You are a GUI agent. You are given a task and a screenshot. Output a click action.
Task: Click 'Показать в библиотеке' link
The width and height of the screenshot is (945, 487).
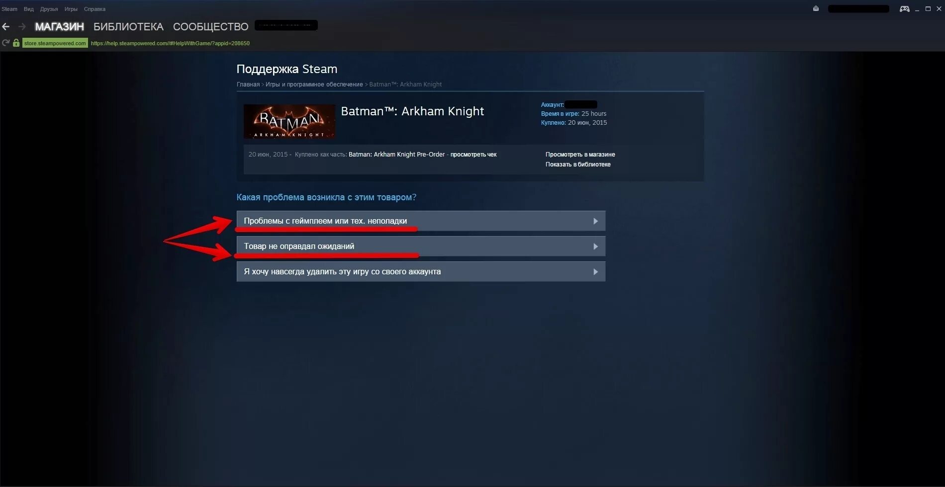click(x=578, y=164)
